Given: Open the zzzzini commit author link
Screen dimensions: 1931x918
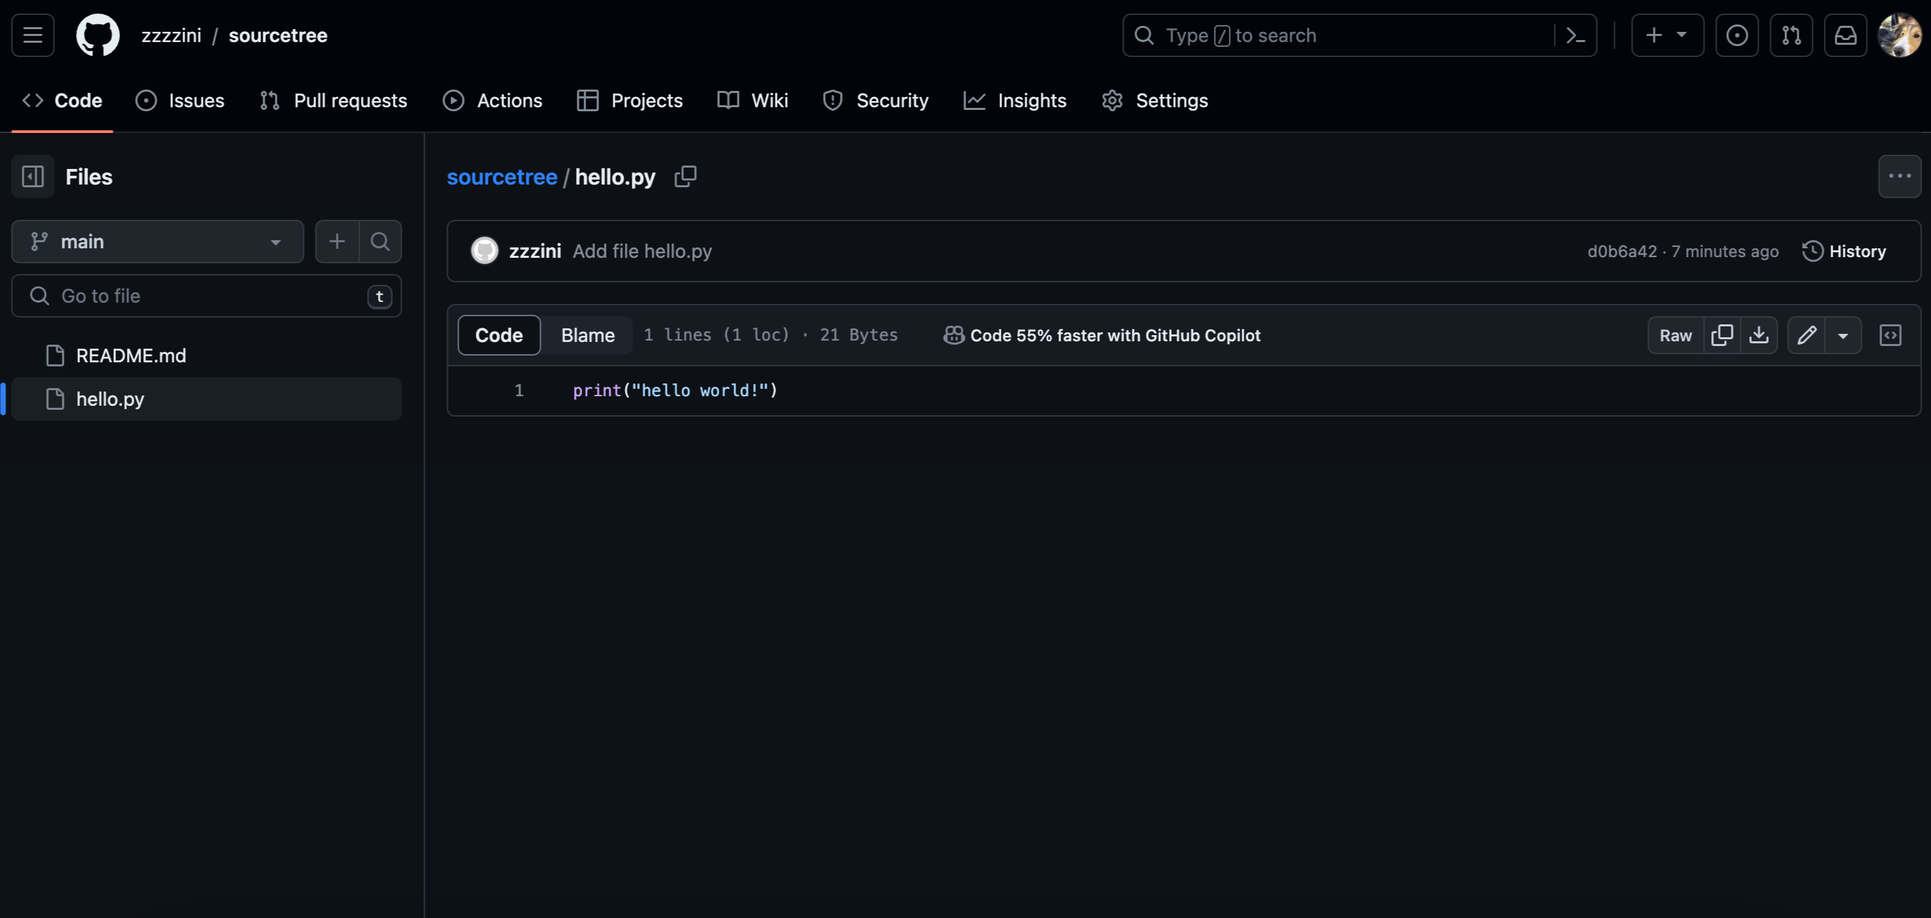Looking at the screenshot, I should 535,251.
